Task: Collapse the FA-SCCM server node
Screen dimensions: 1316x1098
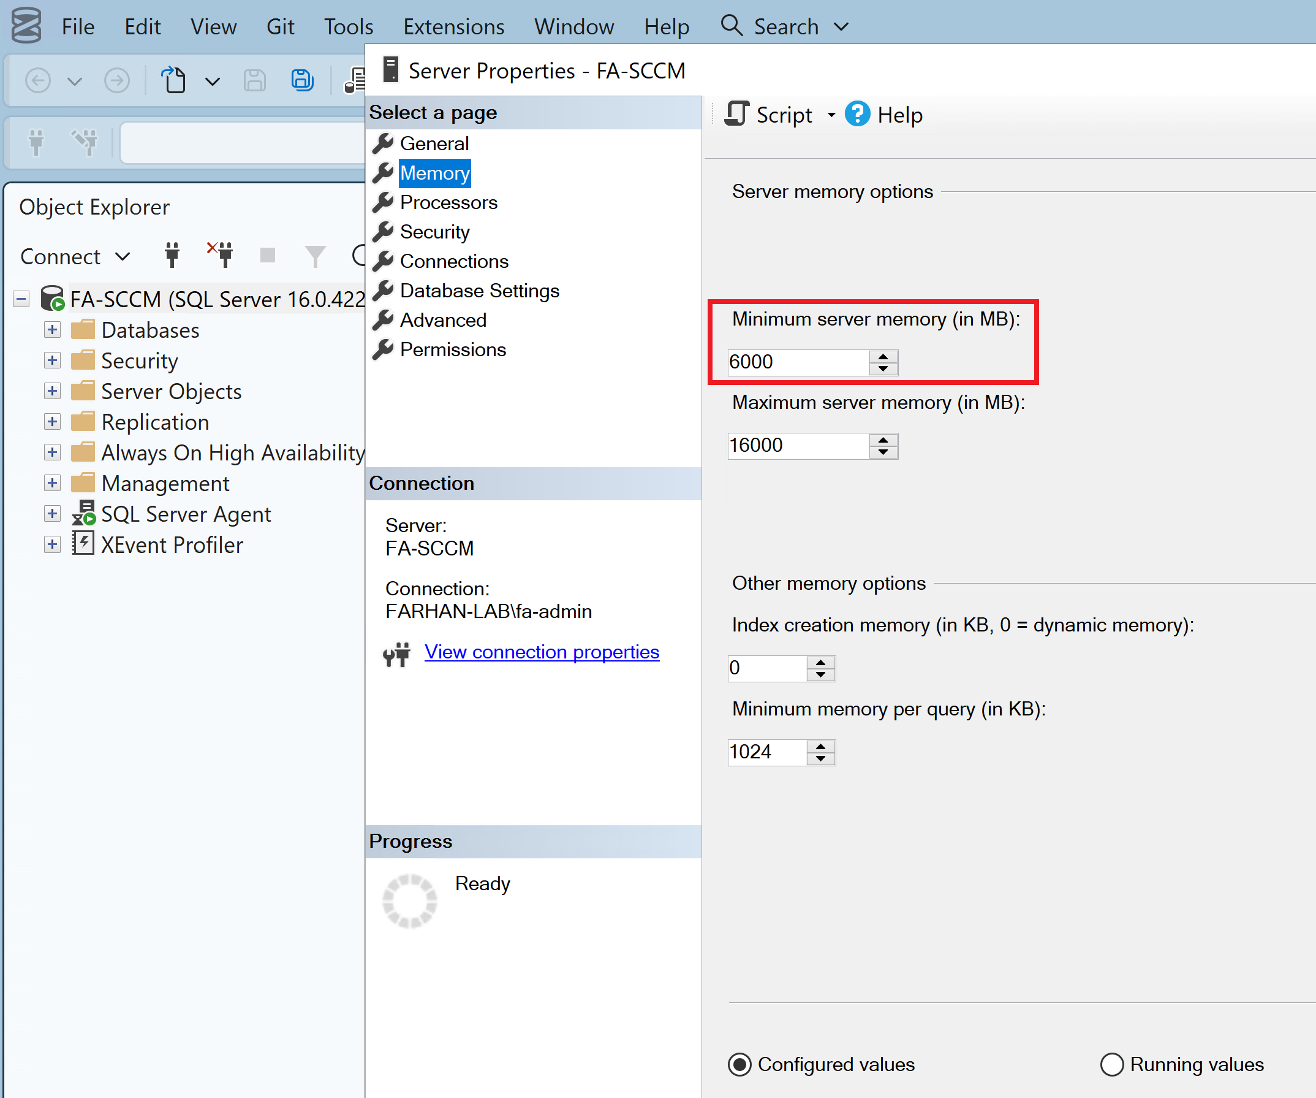Action: tap(21, 299)
